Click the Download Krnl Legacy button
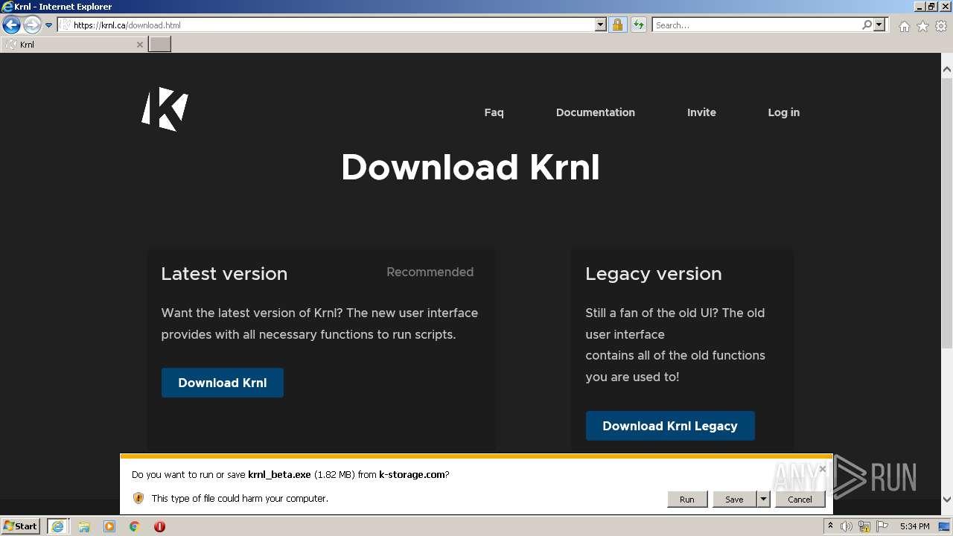 coord(670,426)
